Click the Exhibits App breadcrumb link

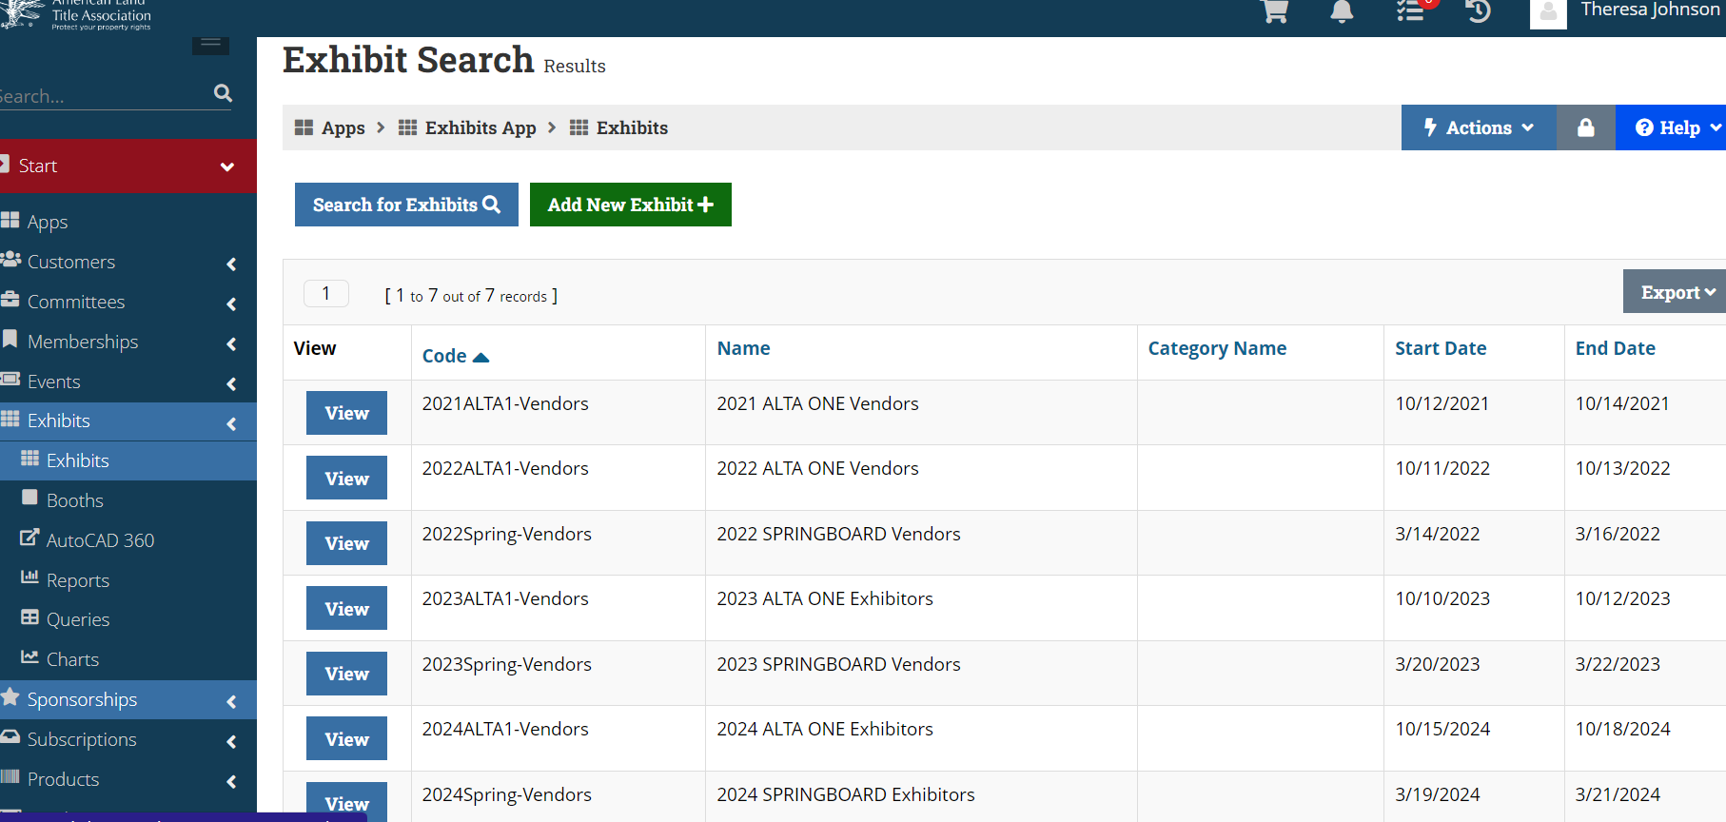click(x=481, y=127)
